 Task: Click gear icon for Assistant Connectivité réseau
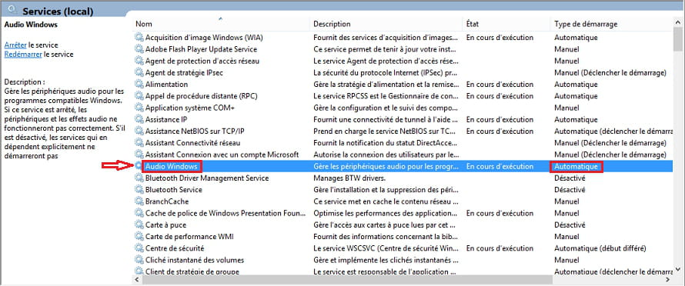coord(139,143)
